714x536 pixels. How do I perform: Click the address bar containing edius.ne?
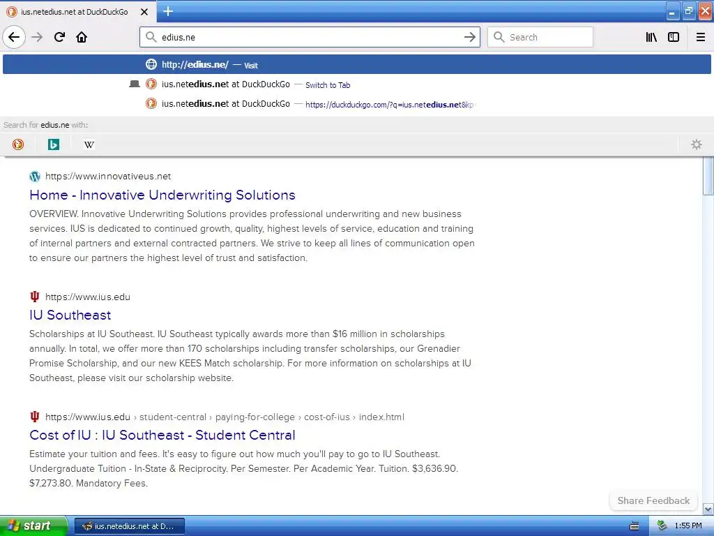pos(310,38)
